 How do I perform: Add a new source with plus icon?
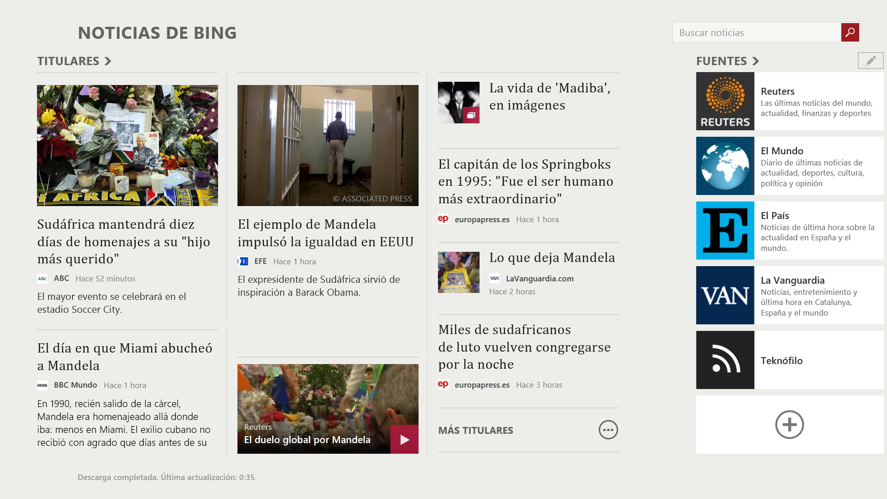point(789,425)
